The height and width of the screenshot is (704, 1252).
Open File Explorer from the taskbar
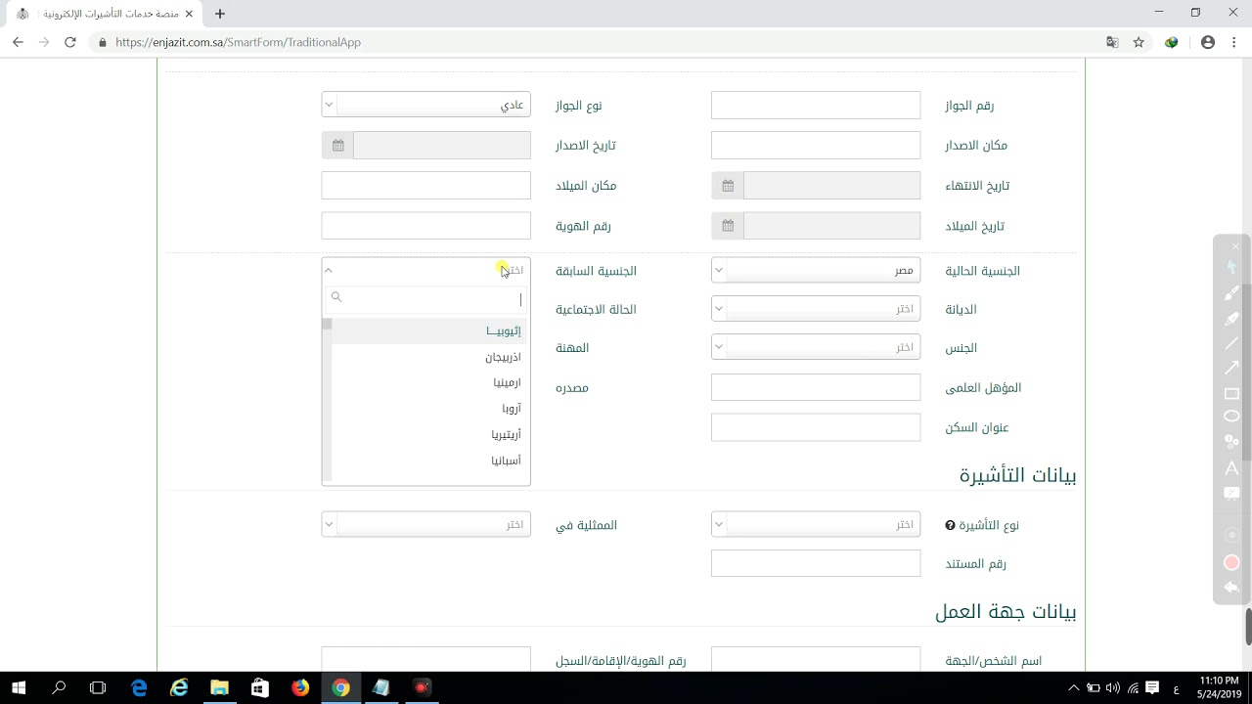point(219,687)
